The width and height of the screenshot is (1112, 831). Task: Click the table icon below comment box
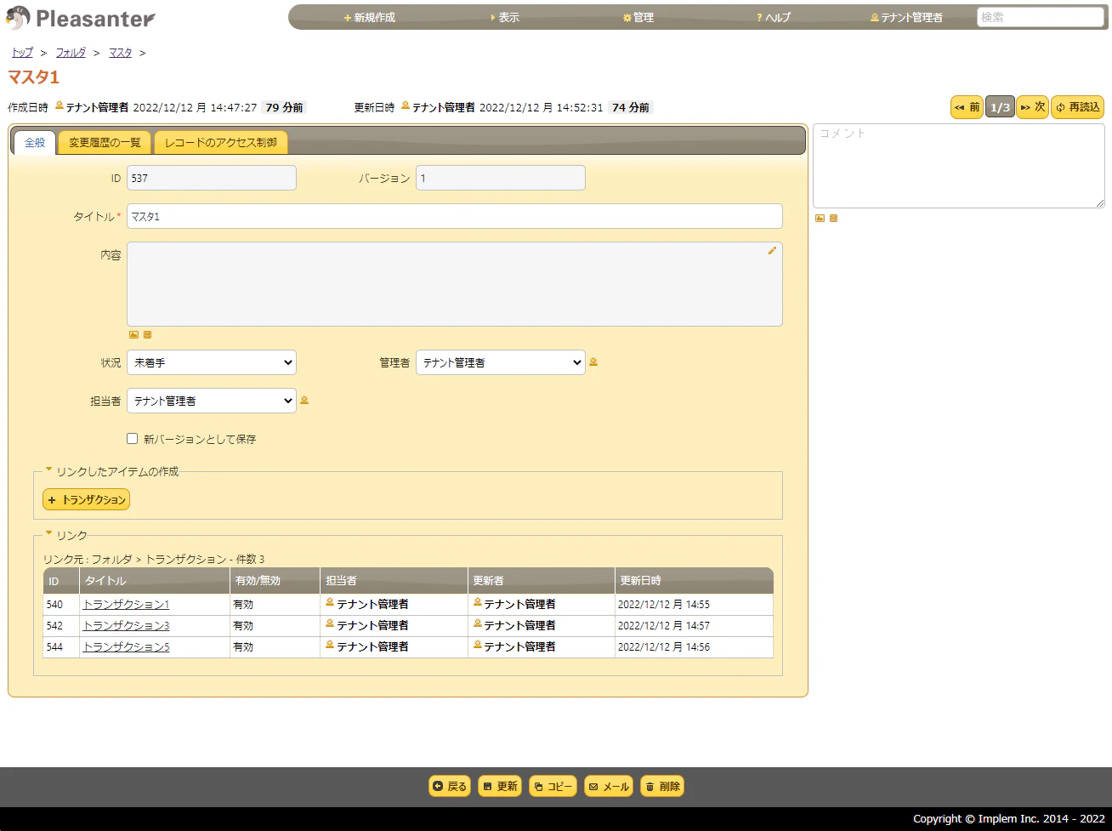pyautogui.click(x=833, y=219)
